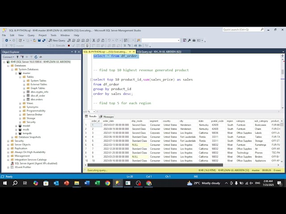Toggle pin on SQL & PYTHON.sql tab
This screenshot has width=286, height=214.
[130, 52]
